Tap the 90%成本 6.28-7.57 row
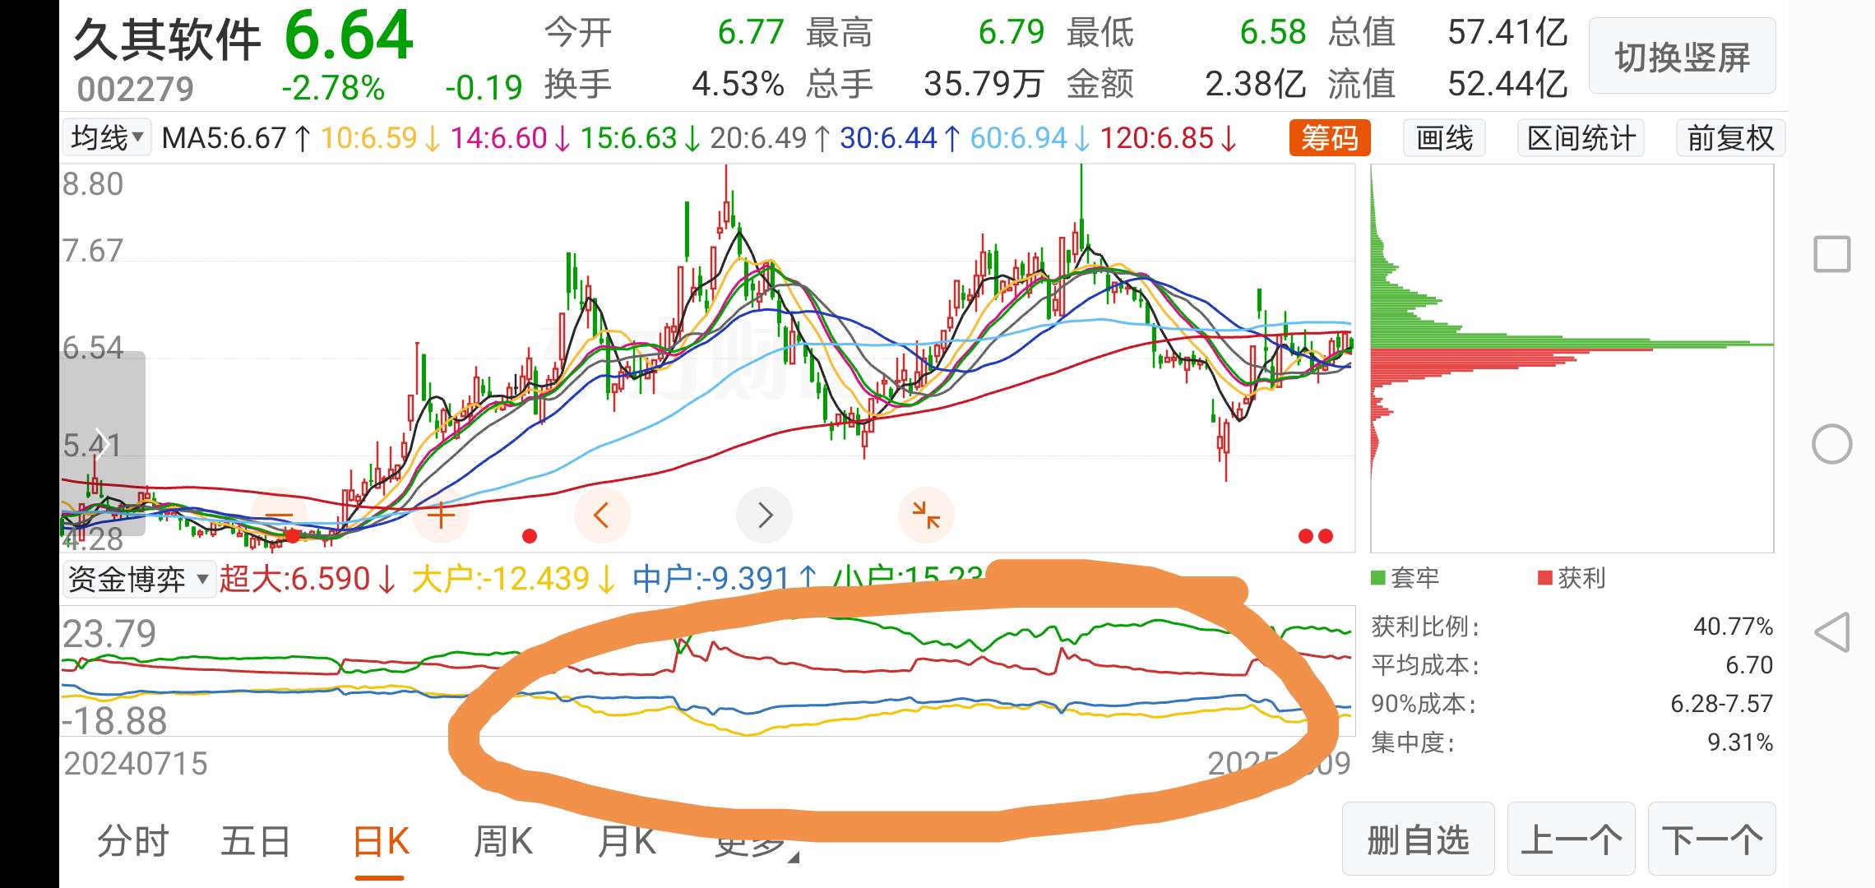Viewport: 1875px width, 888px height. click(1572, 703)
